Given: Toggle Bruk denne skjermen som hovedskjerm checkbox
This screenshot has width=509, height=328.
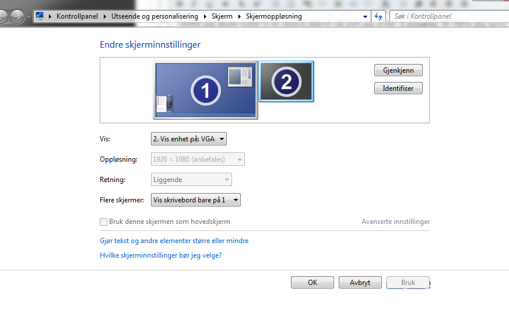Looking at the screenshot, I should [103, 222].
